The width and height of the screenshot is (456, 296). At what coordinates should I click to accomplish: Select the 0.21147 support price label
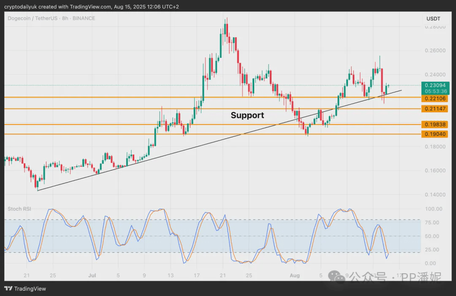[x=435, y=109]
